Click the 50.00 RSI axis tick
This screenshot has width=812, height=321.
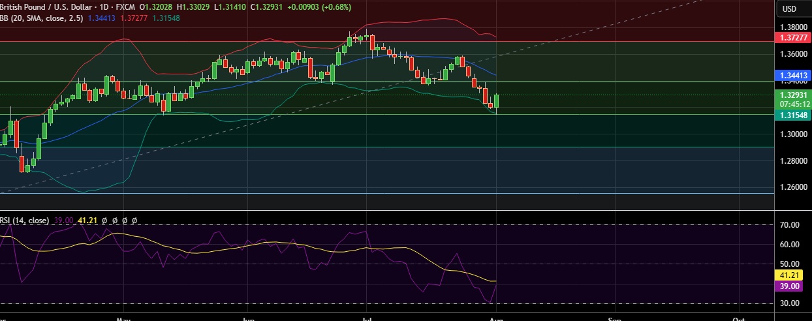(790, 264)
